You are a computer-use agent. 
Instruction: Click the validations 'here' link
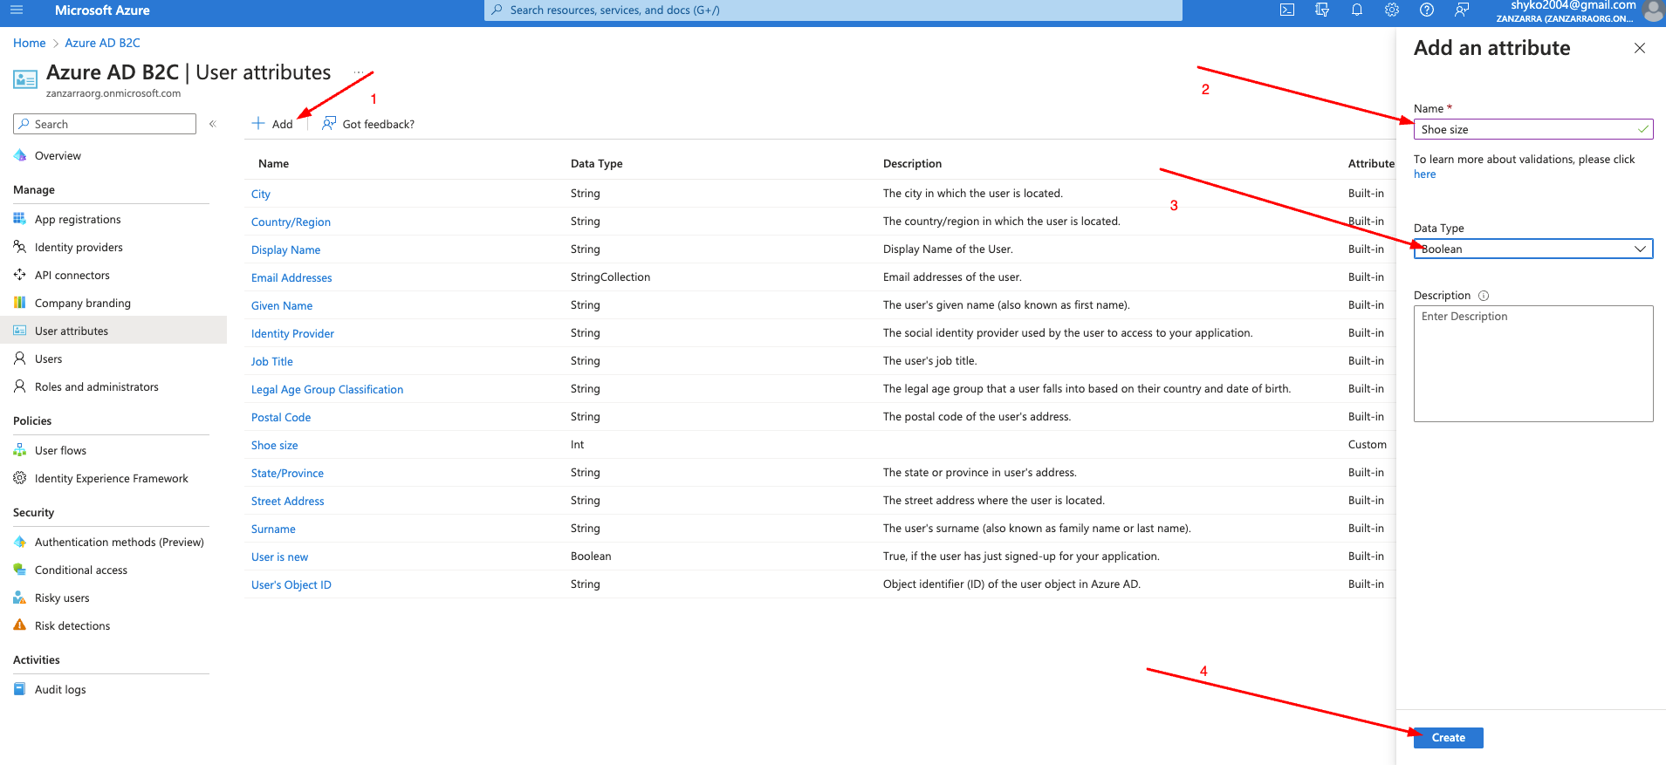(1424, 174)
